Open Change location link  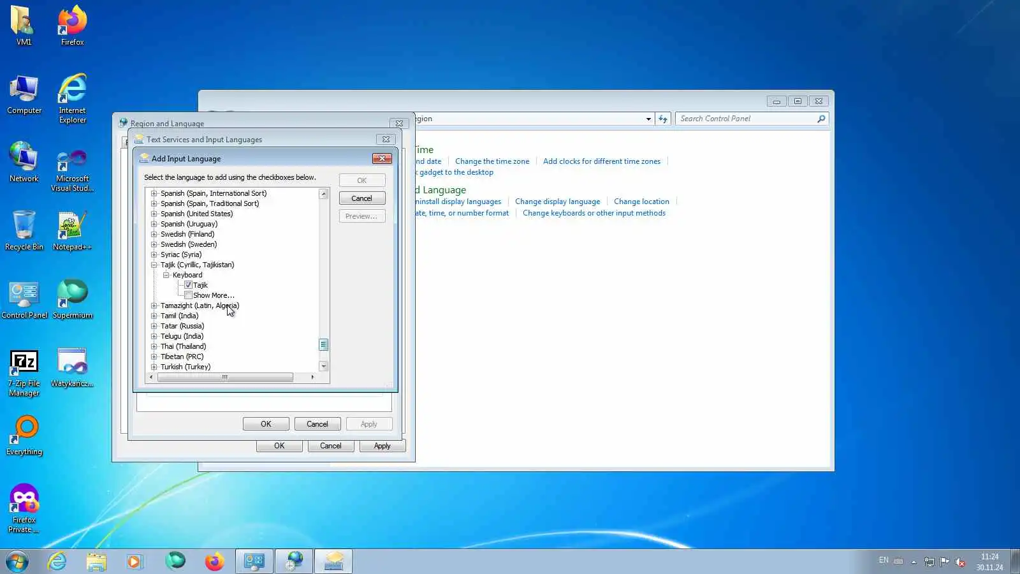(641, 202)
